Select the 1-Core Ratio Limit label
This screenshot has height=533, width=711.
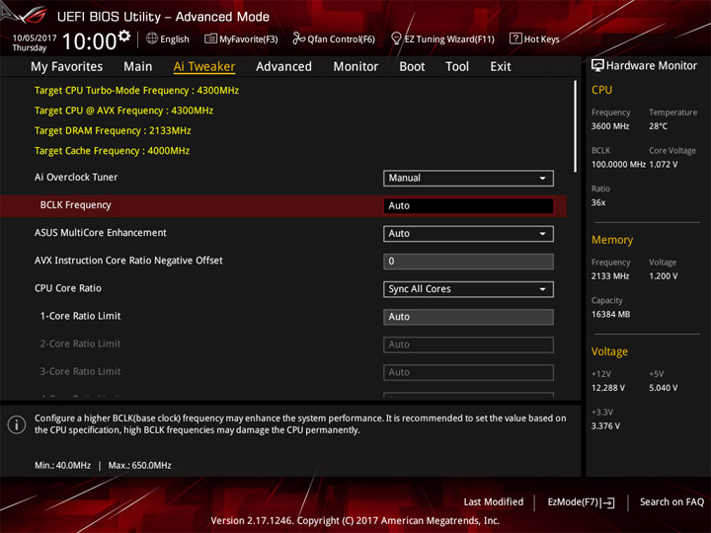80,316
